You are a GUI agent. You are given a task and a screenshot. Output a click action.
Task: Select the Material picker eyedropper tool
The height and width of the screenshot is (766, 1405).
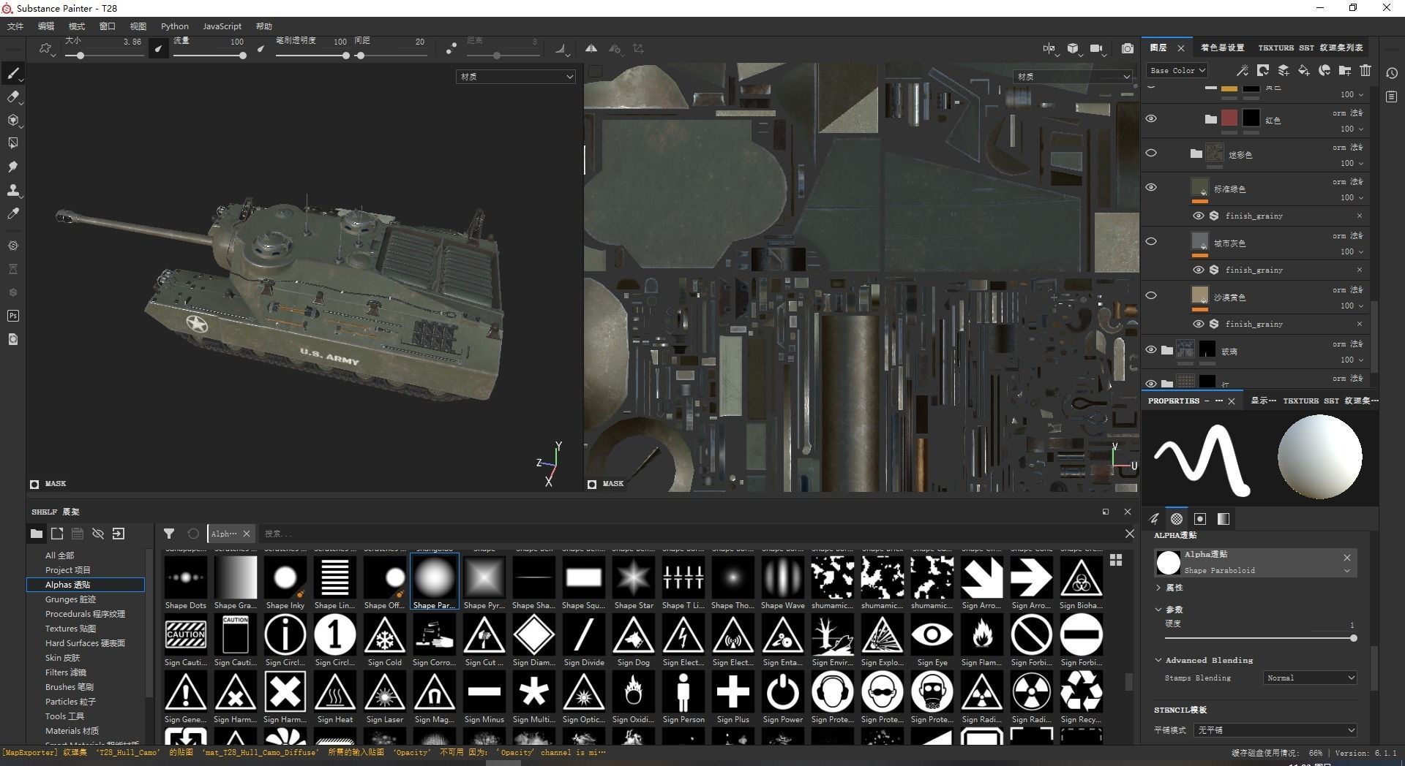click(x=12, y=213)
